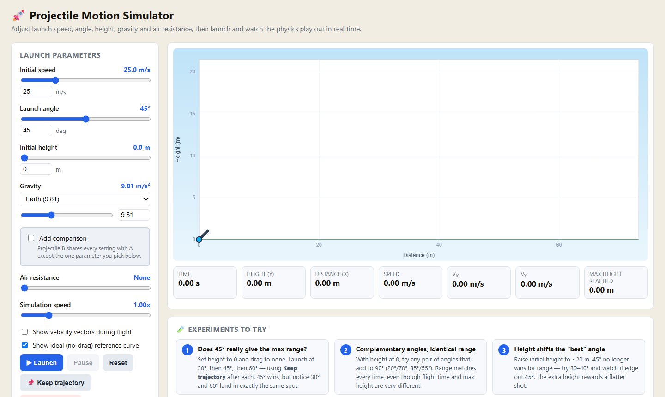Click the Initial speed number field
This screenshot has height=397, width=665.
pyautogui.click(x=36, y=91)
